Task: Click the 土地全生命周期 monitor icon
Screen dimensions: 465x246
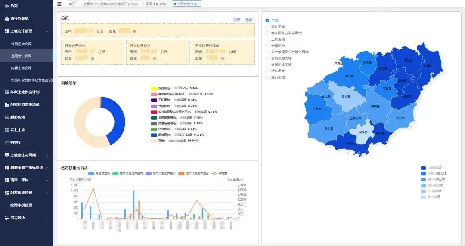Action: point(6,155)
